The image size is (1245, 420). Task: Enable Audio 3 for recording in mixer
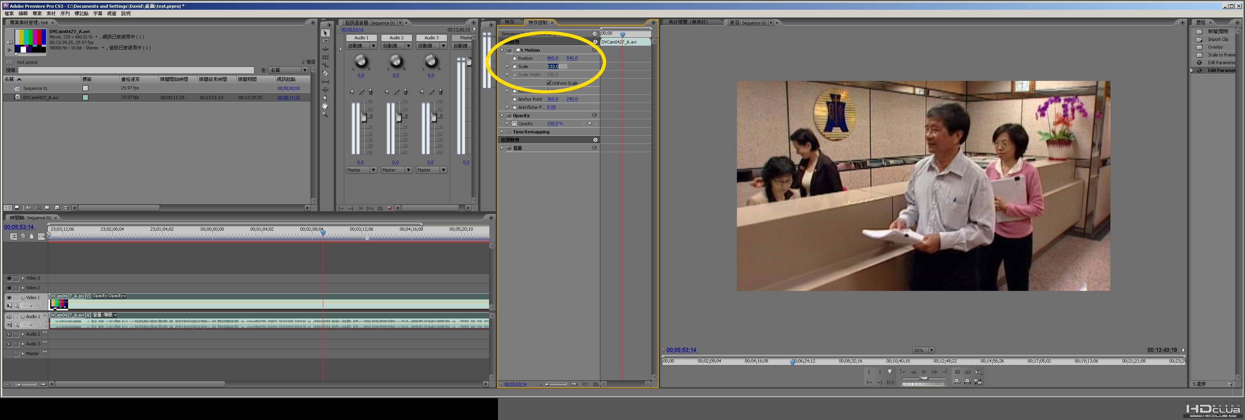[x=441, y=92]
